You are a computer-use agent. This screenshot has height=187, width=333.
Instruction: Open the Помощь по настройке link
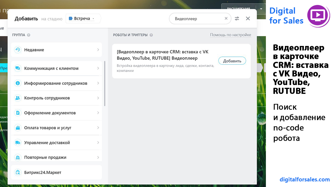point(230,35)
